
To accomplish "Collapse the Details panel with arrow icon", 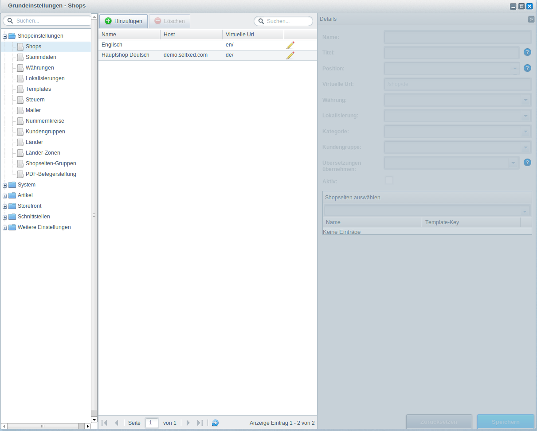I will [x=531, y=19].
